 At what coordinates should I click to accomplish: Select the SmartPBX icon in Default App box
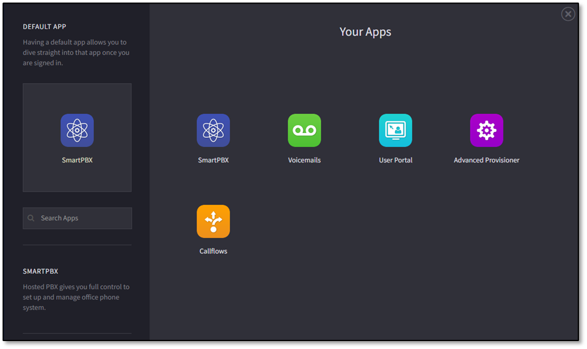pyautogui.click(x=77, y=130)
